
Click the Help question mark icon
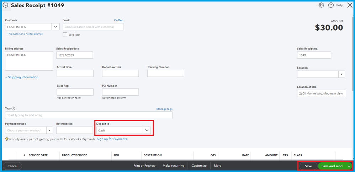tap(331, 5)
